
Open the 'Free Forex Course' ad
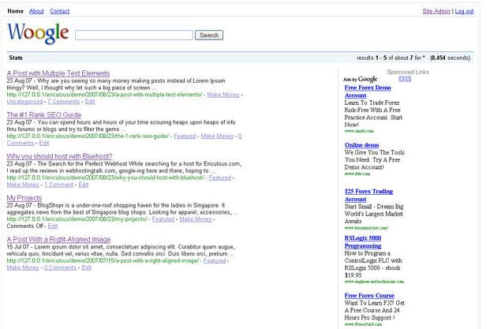(369, 296)
